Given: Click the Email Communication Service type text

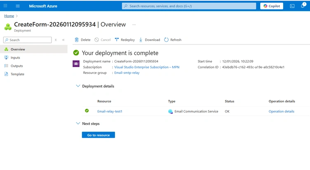Looking at the screenshot, I should 196,111.
